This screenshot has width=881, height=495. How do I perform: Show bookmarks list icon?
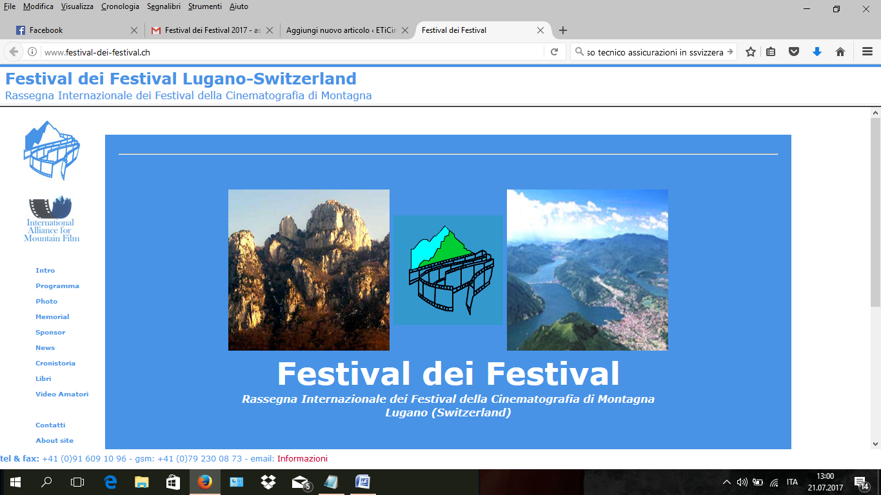click(x=771, y=52)
